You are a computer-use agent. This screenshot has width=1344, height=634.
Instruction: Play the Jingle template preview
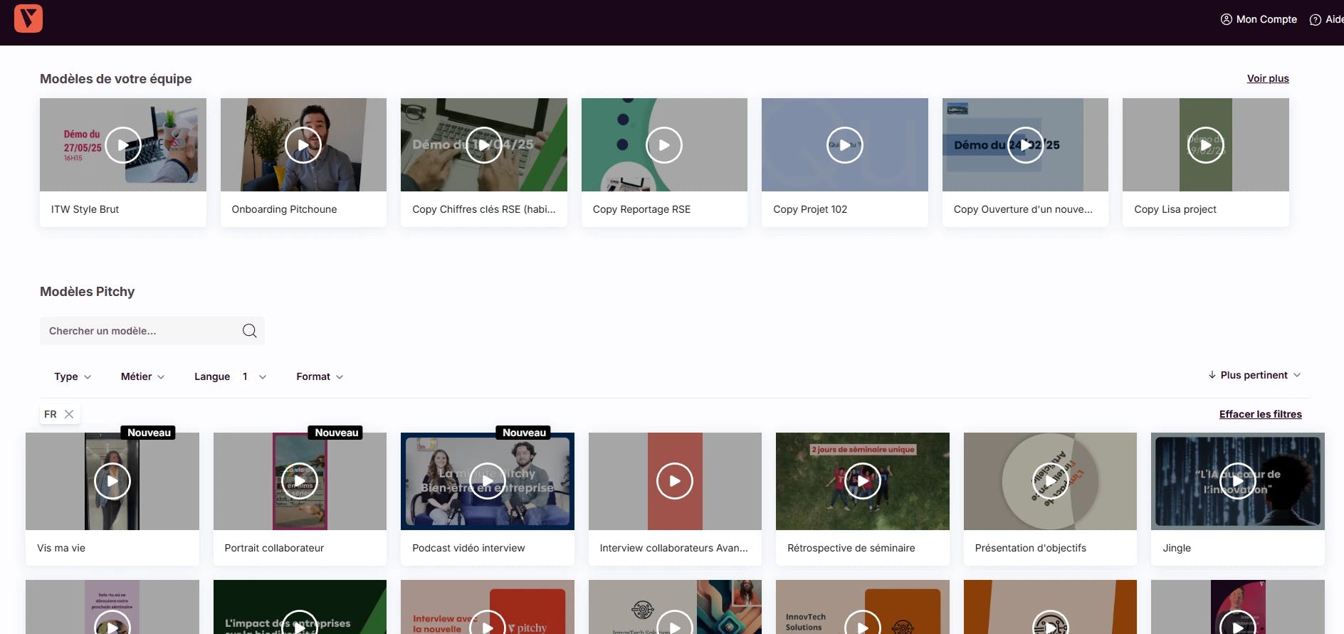(x=1238, y=481)
